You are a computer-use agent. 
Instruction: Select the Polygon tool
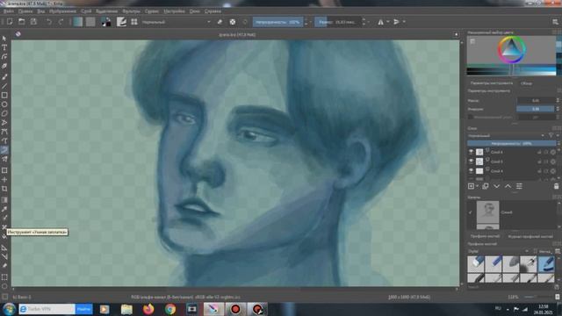point(4,114)
